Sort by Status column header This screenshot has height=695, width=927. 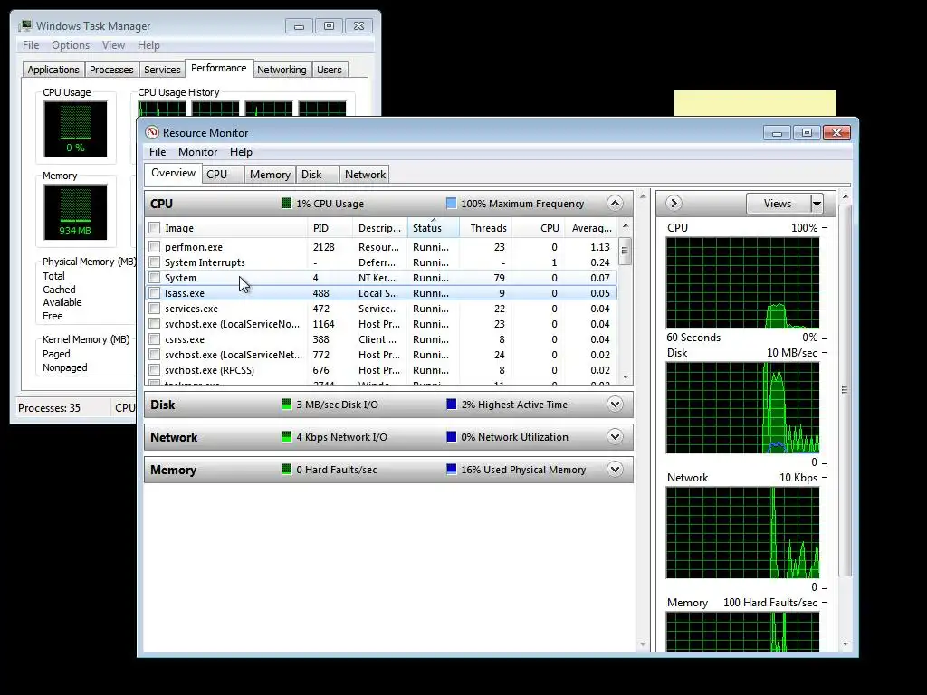[433, 227]
